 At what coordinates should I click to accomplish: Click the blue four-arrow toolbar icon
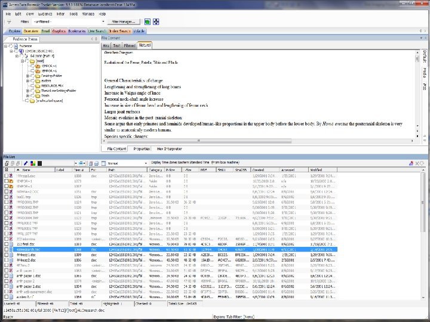(x=156, y=21)
